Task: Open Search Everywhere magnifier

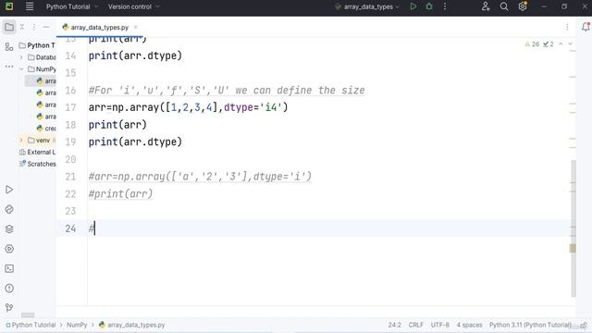Action: [x=504, y=6]
